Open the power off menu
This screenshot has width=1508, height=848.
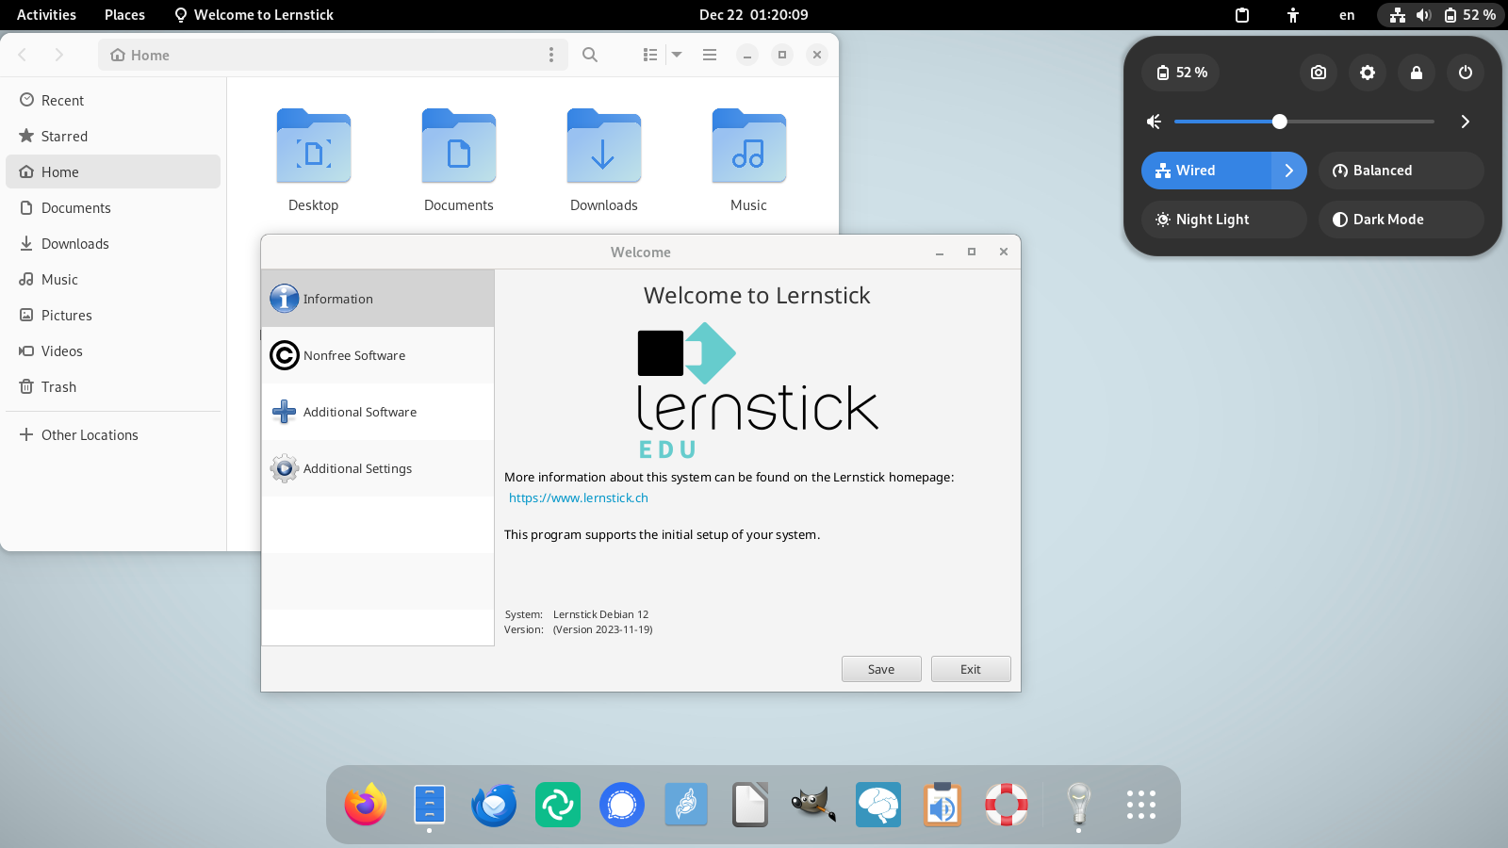point(1466,73)
